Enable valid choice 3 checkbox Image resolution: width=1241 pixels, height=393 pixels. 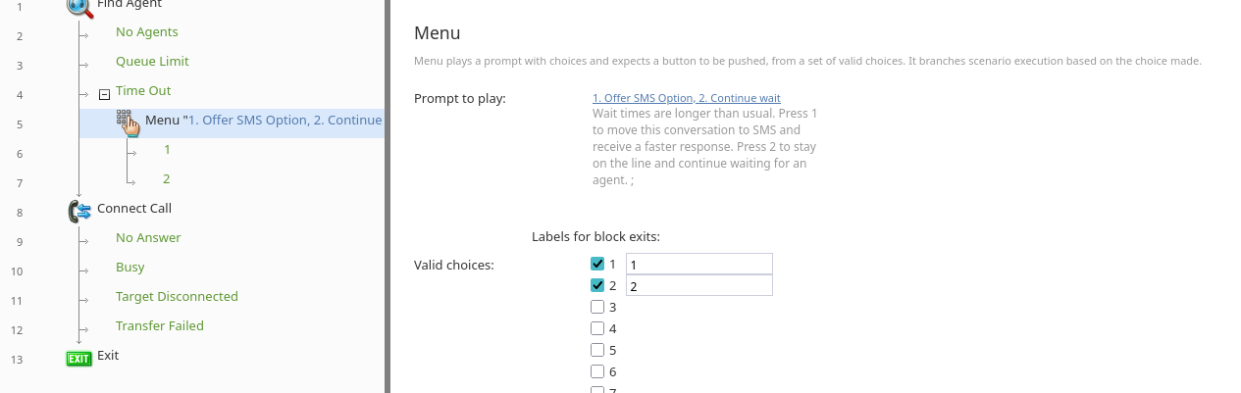(x=597, y=307)
